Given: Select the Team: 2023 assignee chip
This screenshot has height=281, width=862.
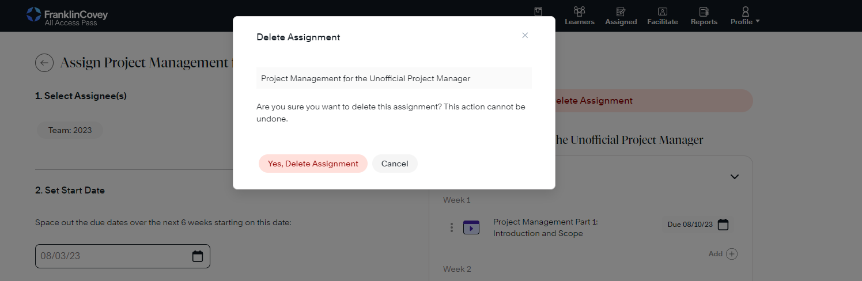Looking at the screenshot, I should pos(70,130).
